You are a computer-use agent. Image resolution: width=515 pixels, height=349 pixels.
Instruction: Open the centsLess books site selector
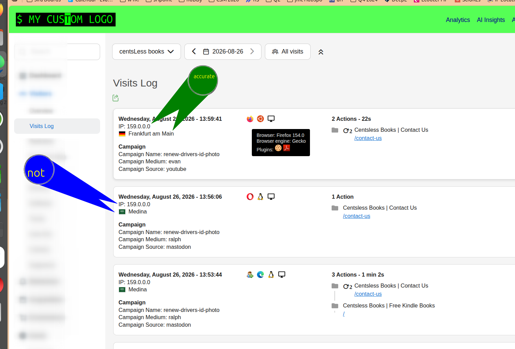point(147,51)
